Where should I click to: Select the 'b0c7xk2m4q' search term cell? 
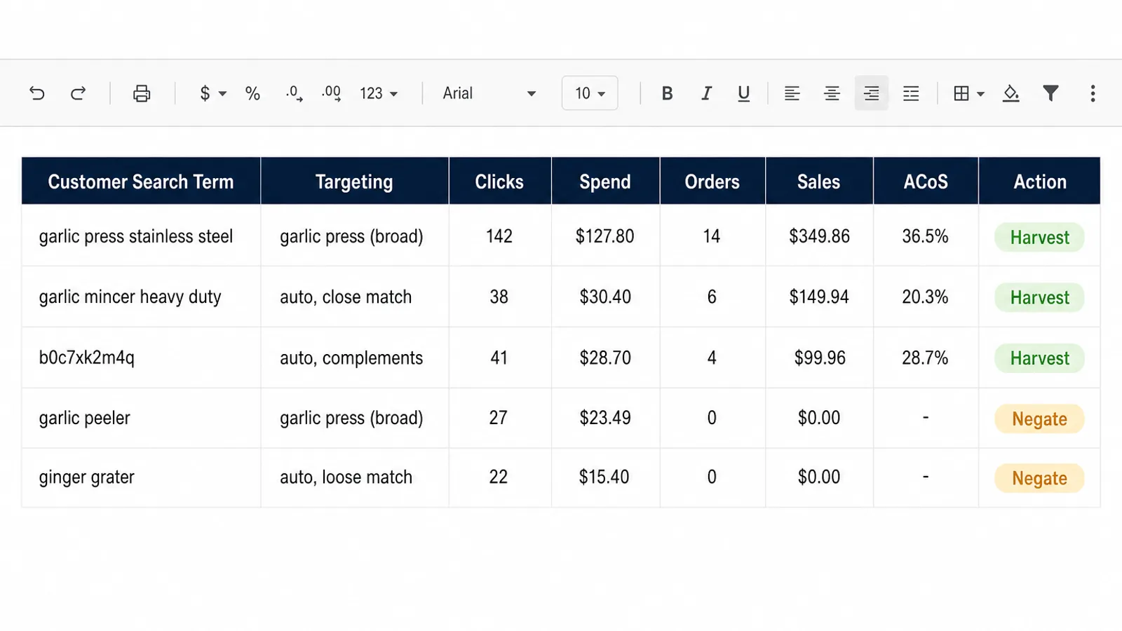141,358
